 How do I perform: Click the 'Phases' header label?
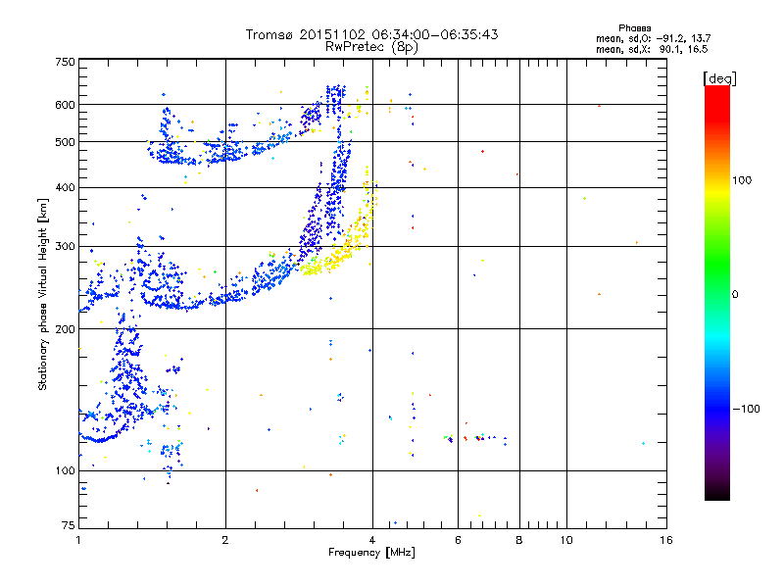click(634, 28)
